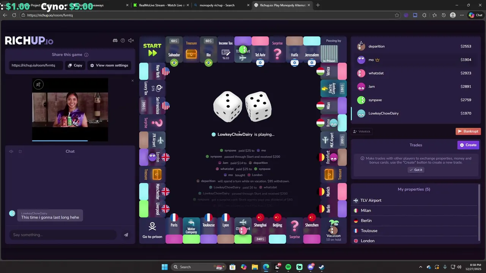Click the info icon beside Share this game
The image size is (486, 273).
[86, 55]
